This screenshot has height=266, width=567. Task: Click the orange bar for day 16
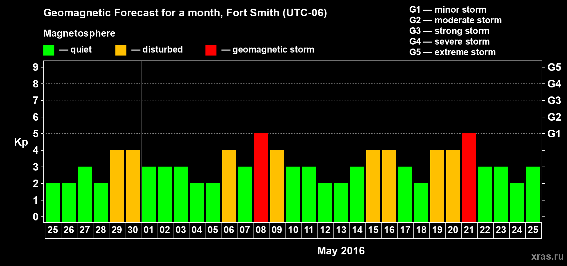[x=389, y=186]
